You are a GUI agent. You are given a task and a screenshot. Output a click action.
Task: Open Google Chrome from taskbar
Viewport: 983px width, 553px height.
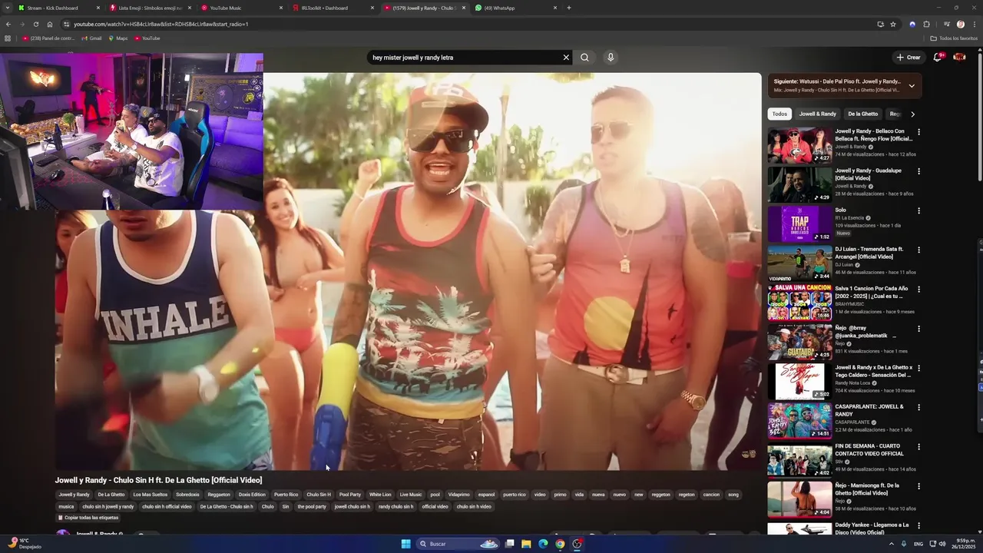pos(560,544)
